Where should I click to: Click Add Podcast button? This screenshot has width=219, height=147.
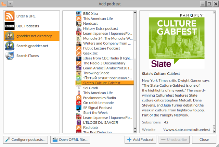pos(140,139)
